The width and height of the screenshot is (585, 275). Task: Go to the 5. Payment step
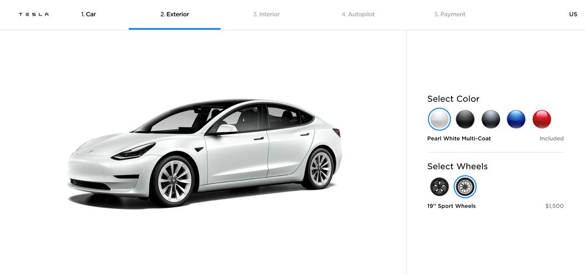click(449, 15)
